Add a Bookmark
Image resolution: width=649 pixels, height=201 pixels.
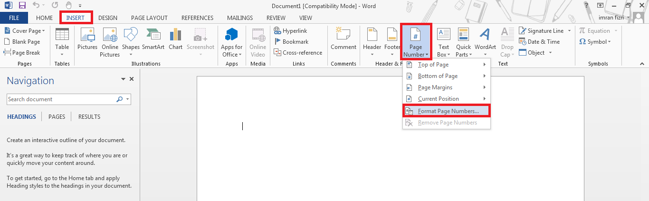[x=291, y=42]
